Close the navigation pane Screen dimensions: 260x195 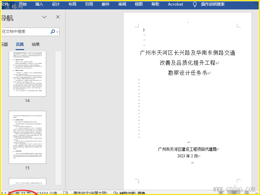point(58,17)
